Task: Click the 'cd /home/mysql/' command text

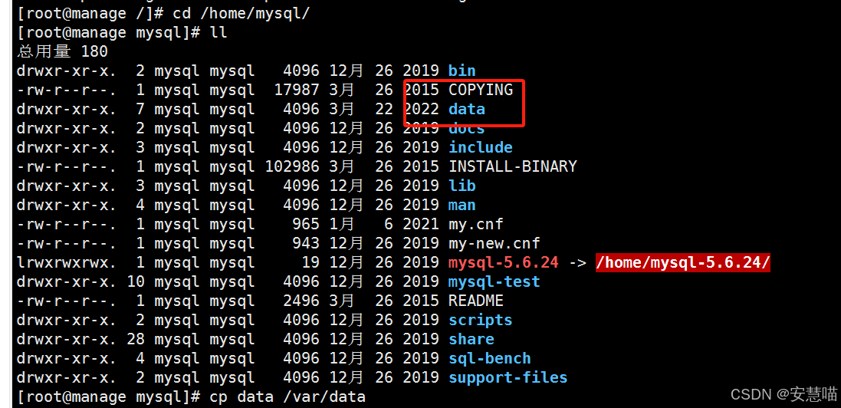Action: [241, 14]
